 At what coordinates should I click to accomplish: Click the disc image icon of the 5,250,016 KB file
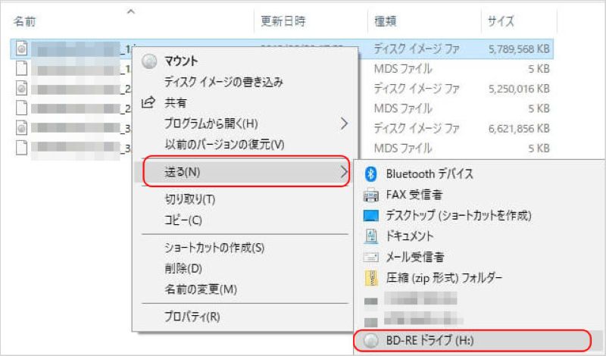(x=22, y=89)
